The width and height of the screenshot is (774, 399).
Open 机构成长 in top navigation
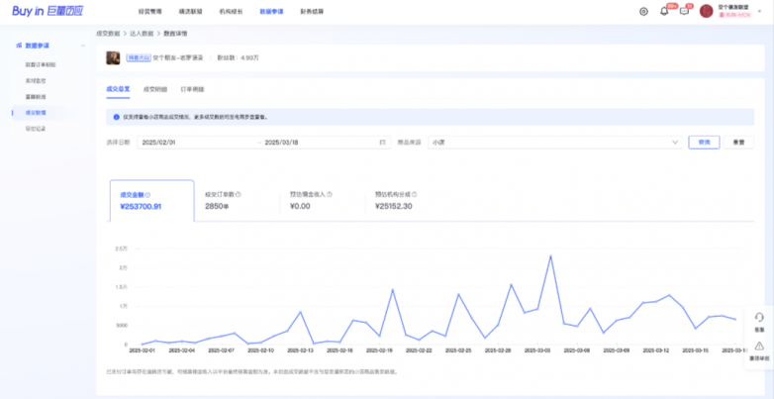tap(231, 11)
